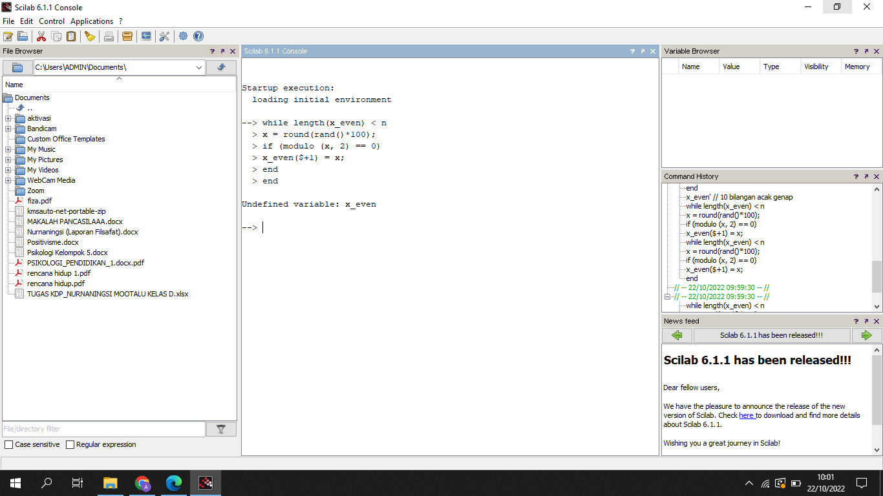Open Windows taskbar search
This screenshot has width=883, height=496.
coord(47,483)
